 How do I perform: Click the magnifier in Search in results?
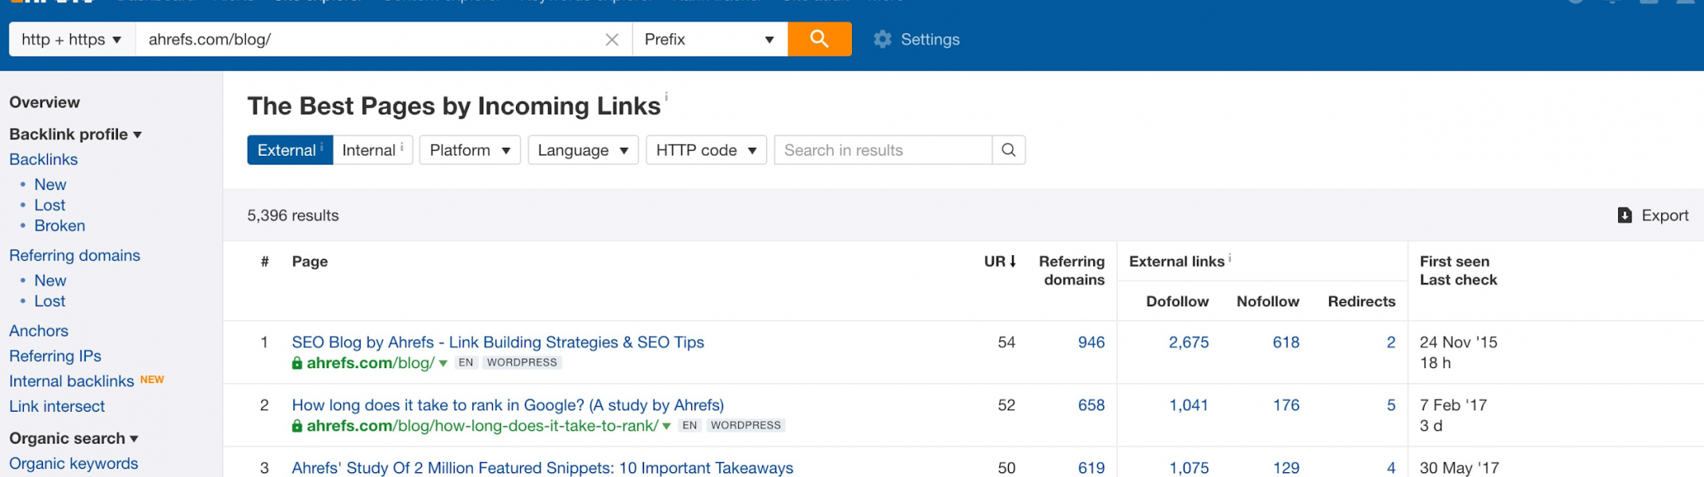1009,150
